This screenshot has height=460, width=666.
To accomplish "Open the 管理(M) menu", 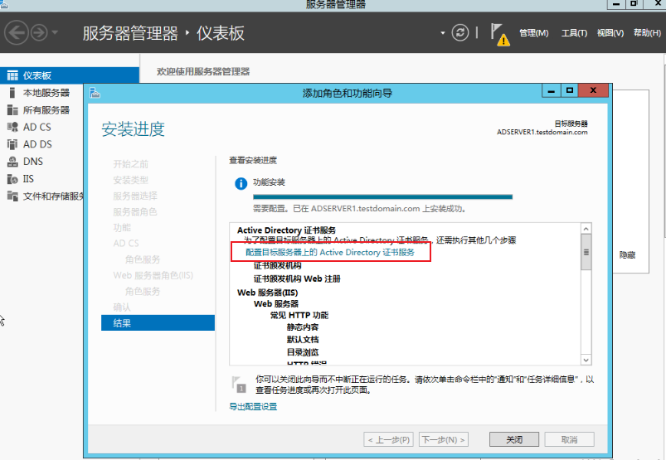I will pyautogui.click(x=533, y=32).
